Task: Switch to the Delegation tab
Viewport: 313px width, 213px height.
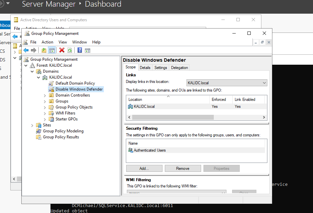Action: tap(179, 68)
